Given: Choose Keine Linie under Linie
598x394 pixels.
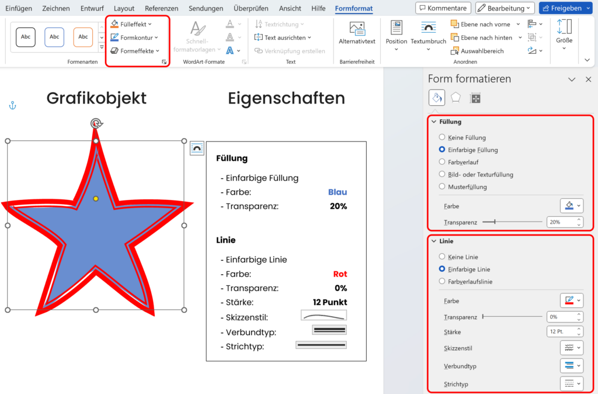Looking at the screenshot, I should (442, 256).
